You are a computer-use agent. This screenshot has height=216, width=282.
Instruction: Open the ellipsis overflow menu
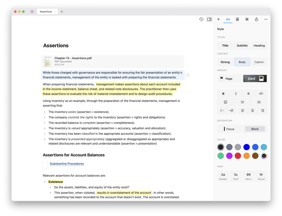point(266,19)
